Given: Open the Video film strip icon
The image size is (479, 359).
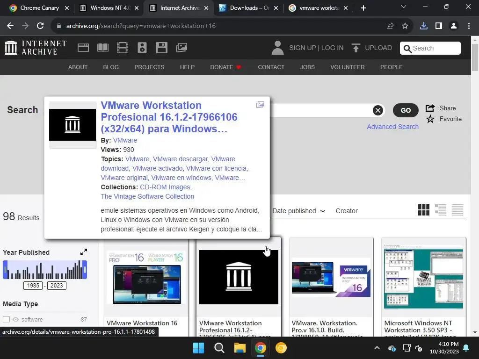Looking at the screenshot, I should tap(123, 48).
